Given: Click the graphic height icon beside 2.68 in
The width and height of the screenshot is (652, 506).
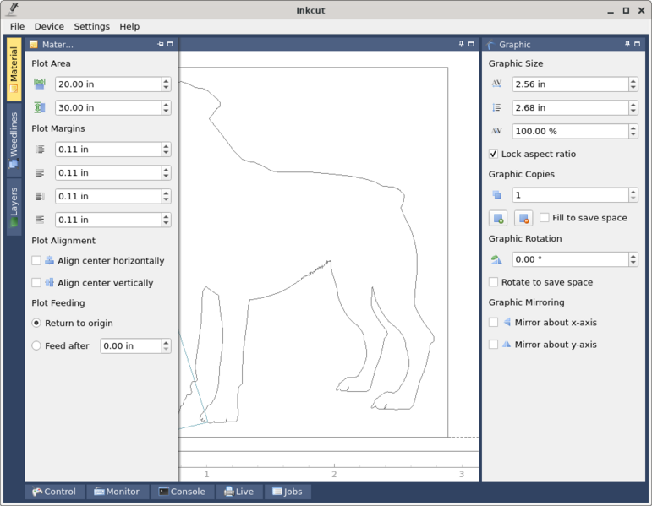Looking at the screenshot, I should click(496, 107).
